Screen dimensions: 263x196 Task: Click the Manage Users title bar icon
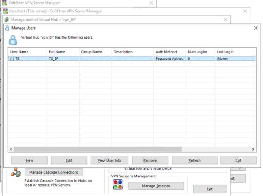point(7,28)
